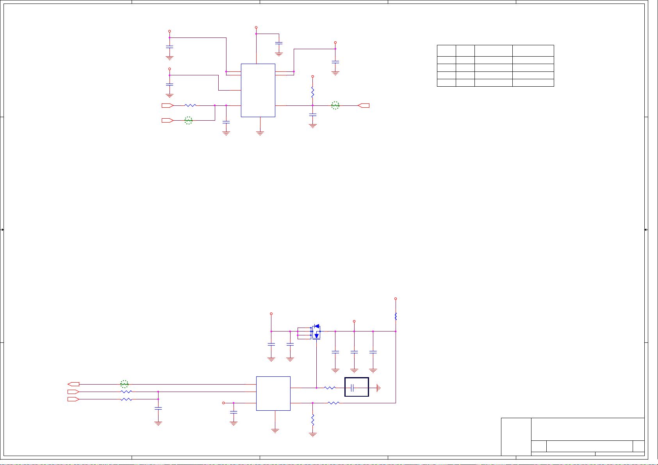Click the large title block cell at bottom right
Viewport: 658px width, 465px height.
pyautogui.click(x=588, y=429)
